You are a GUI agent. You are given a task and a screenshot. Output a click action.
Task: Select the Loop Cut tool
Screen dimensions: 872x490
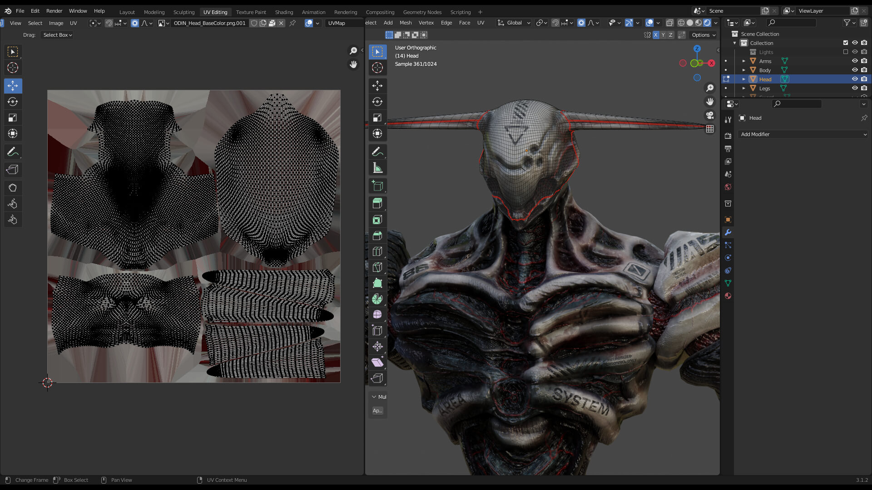point(377,251)
